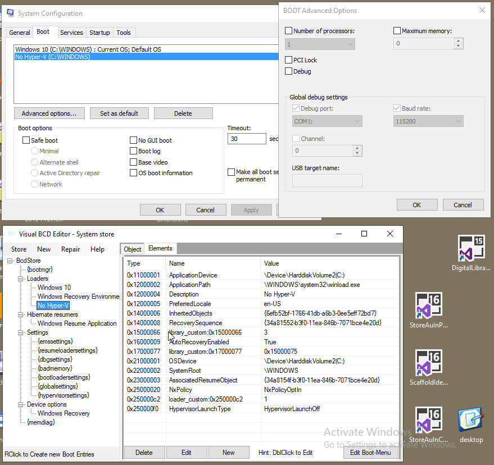The width and height of the screenshot is (494, 465).
Task: Open the Repair menu
Action: click(x=71, y=249)
